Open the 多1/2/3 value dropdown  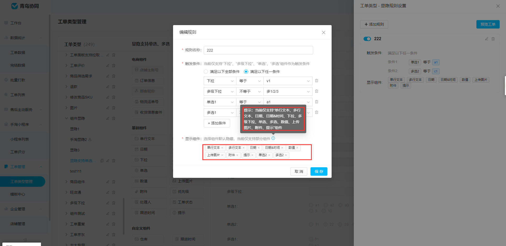(x=288, y=91)
